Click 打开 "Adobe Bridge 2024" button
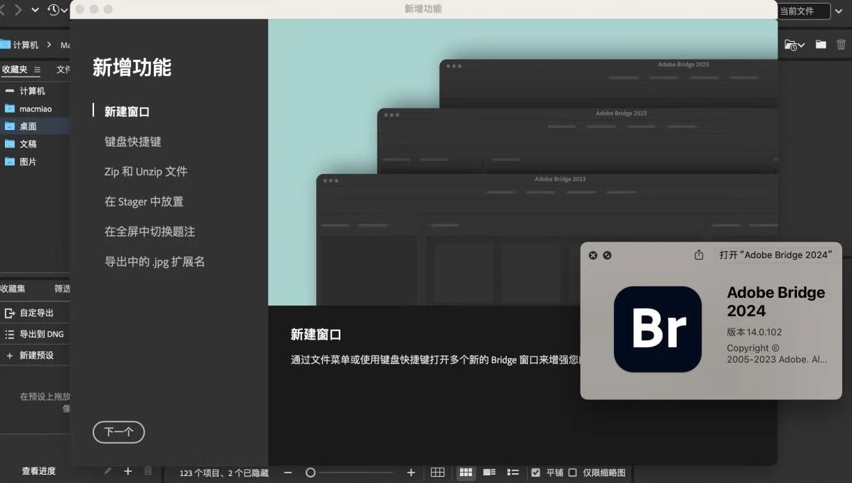 [775, 255]
